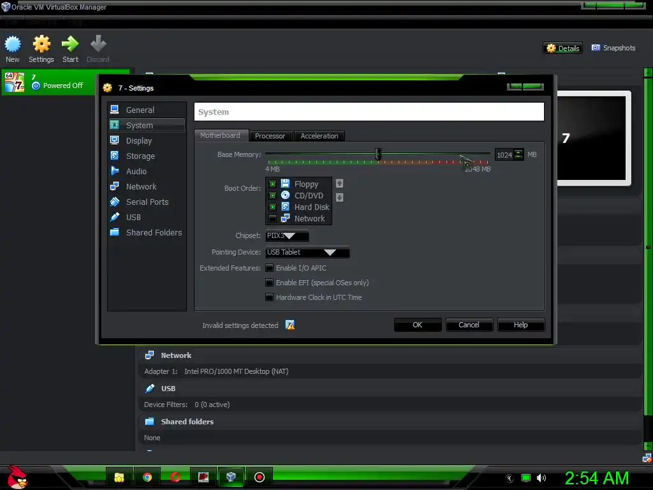Click the Network section icon in details
Screen dimensions: 653x490
click(x=149, y=355)
